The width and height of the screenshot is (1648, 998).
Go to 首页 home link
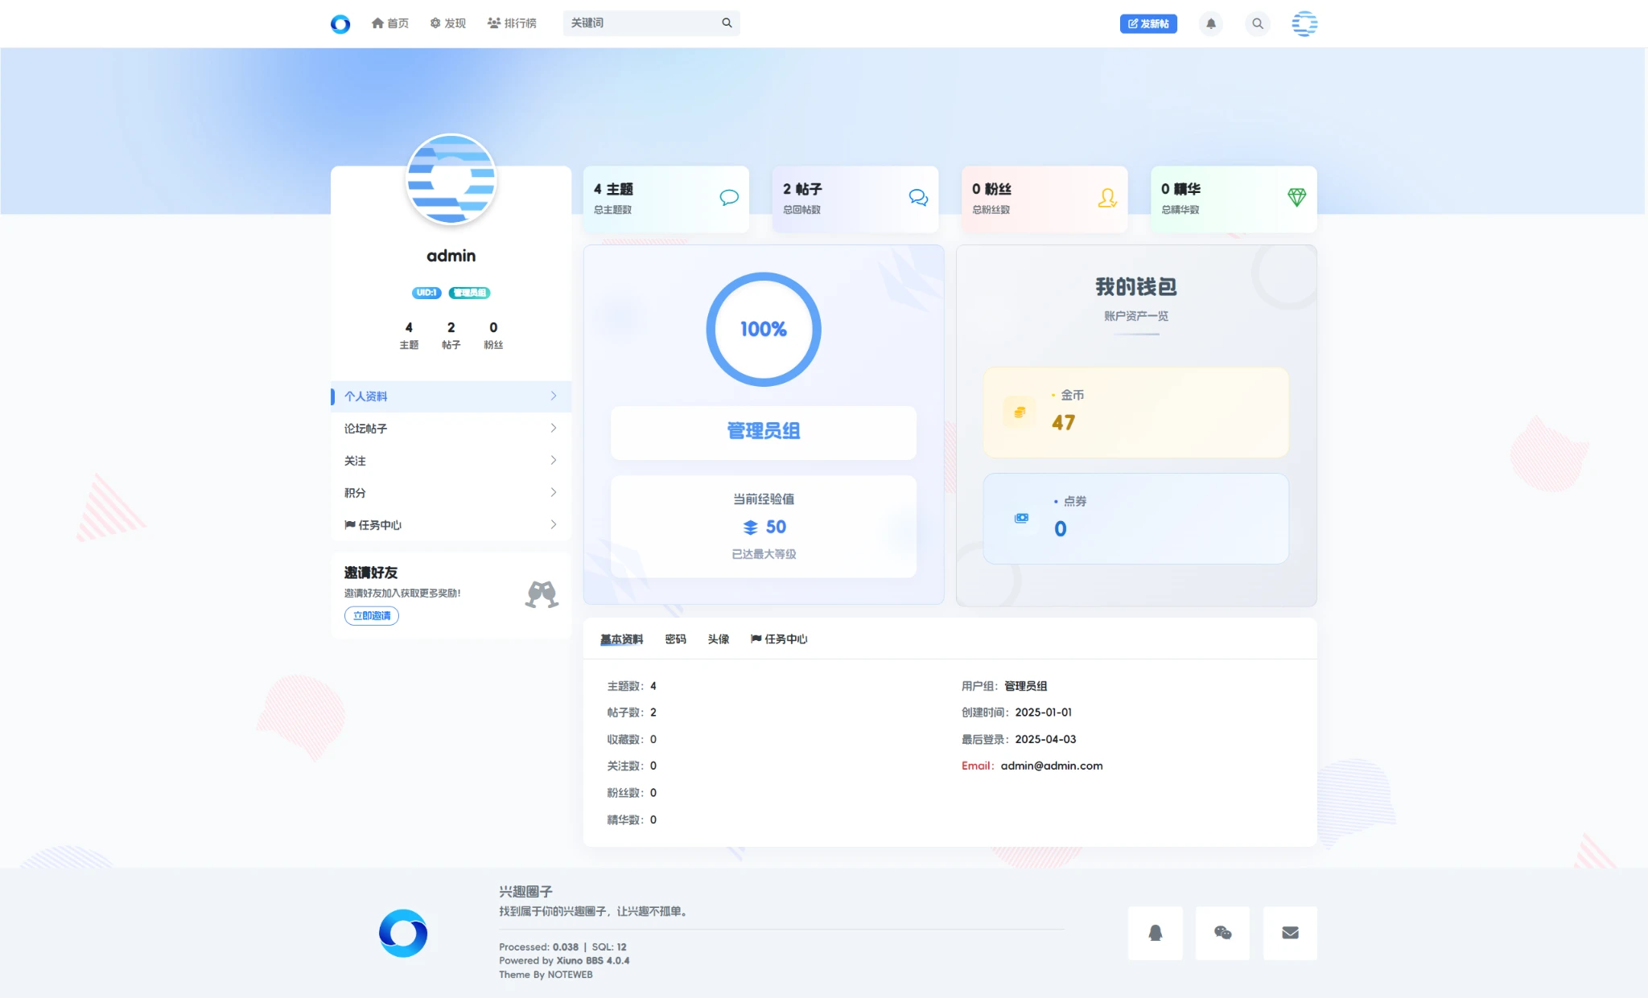coord(390,23)
